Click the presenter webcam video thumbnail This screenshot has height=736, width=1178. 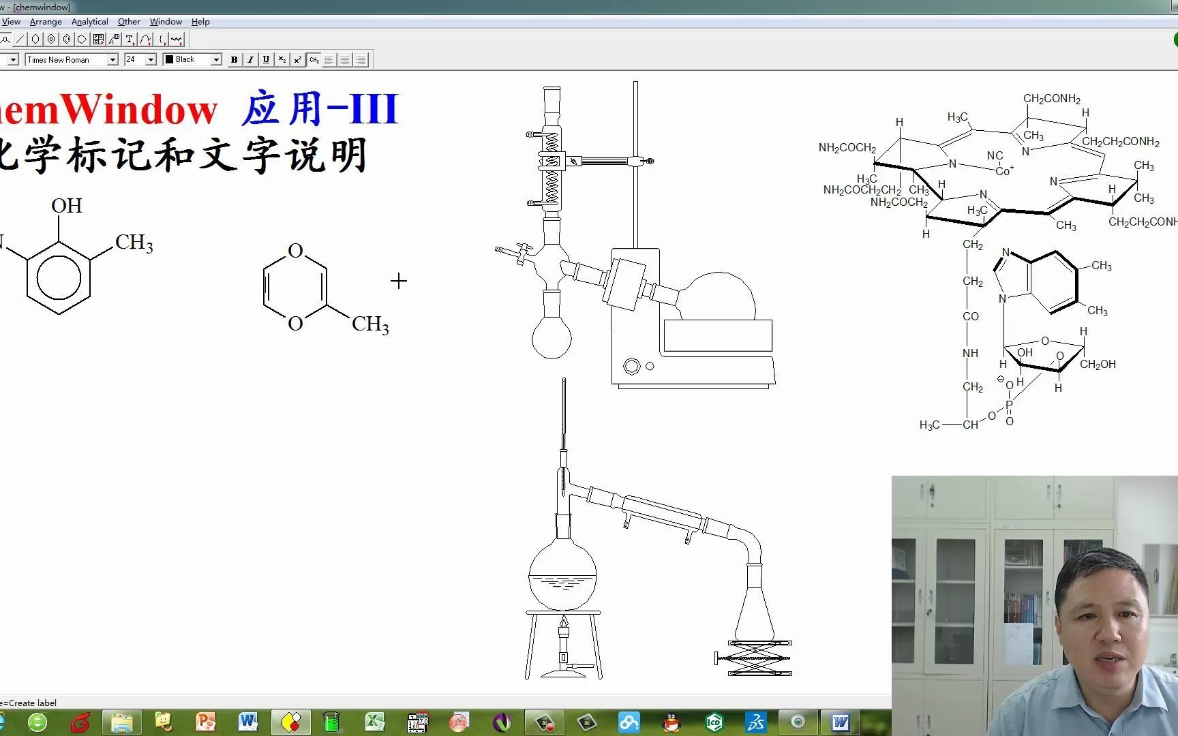(x=1035, y=606)
